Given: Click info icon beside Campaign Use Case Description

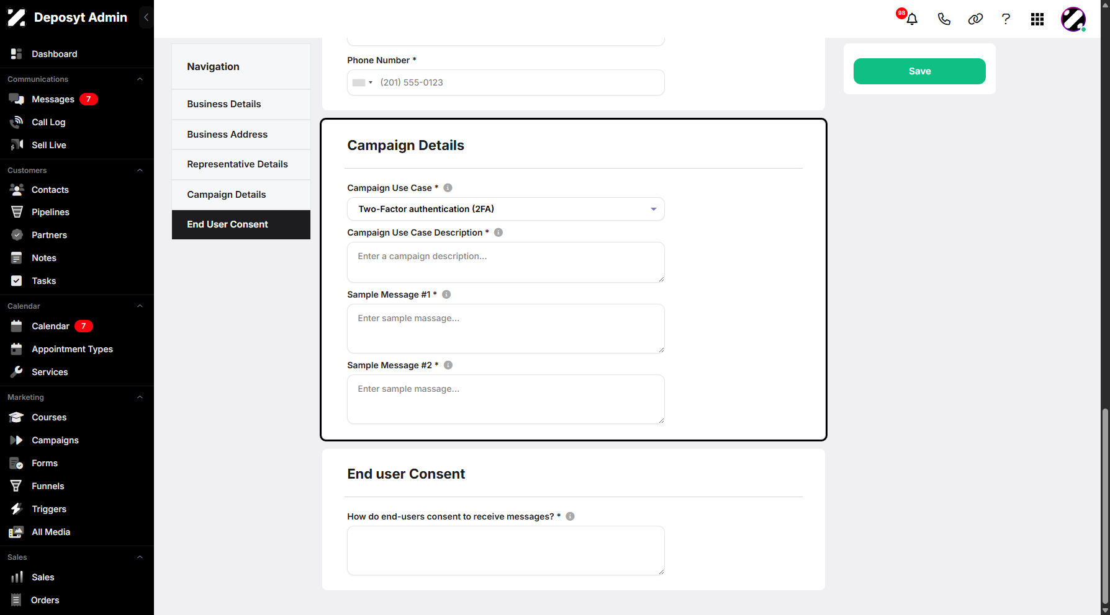Looking at the screenshot, I should click(499, 232).
